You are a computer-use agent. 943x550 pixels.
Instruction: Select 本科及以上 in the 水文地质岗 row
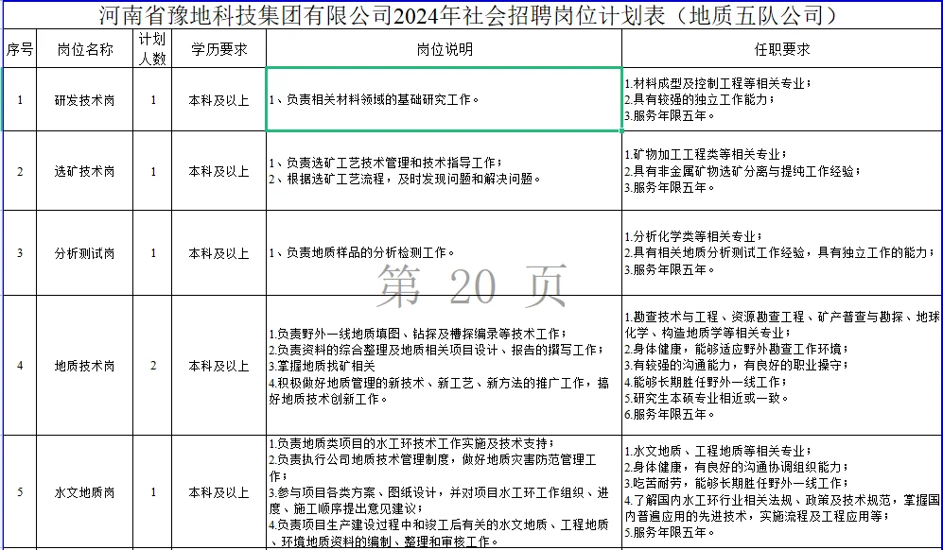(x=218, y=492)
